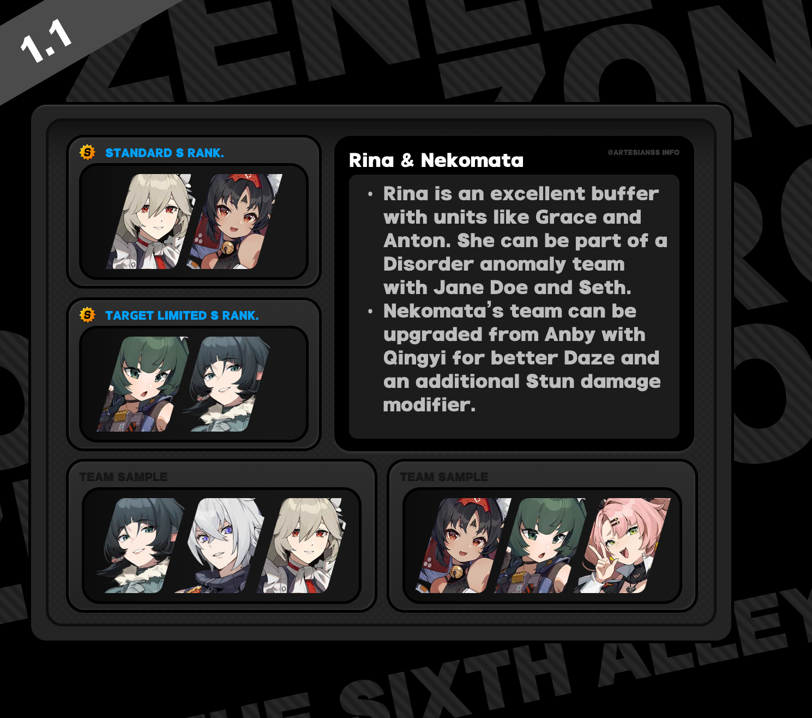Click white-haired Seth in the left team sample
Screen dimensions: 812x718
(x=220, y=546)
